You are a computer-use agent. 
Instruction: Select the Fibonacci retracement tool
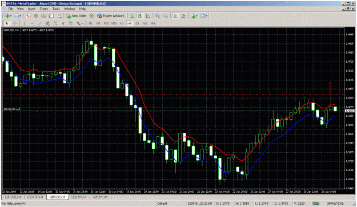click(55, 23)
